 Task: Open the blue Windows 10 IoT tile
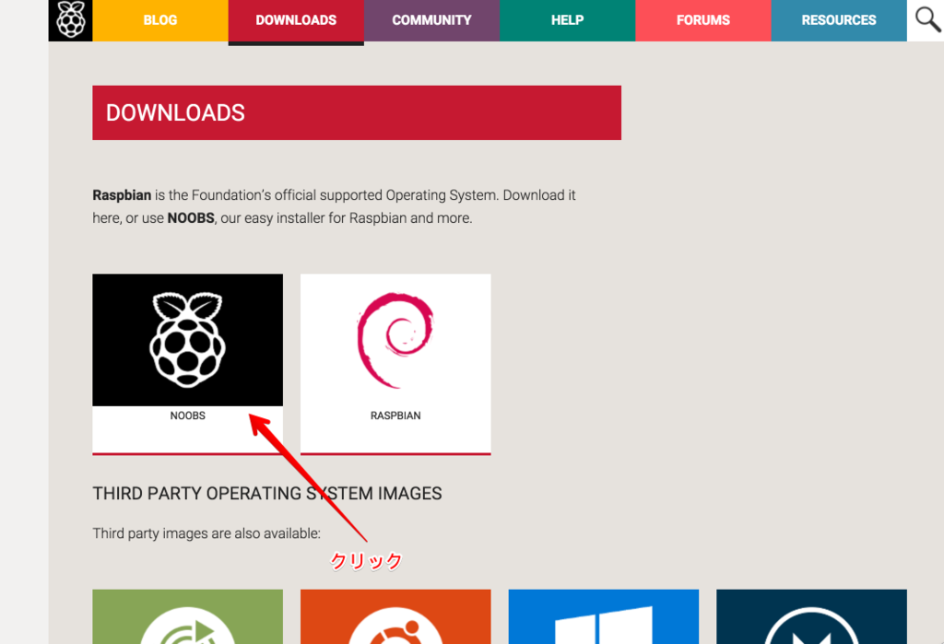(x=604, y=617)
